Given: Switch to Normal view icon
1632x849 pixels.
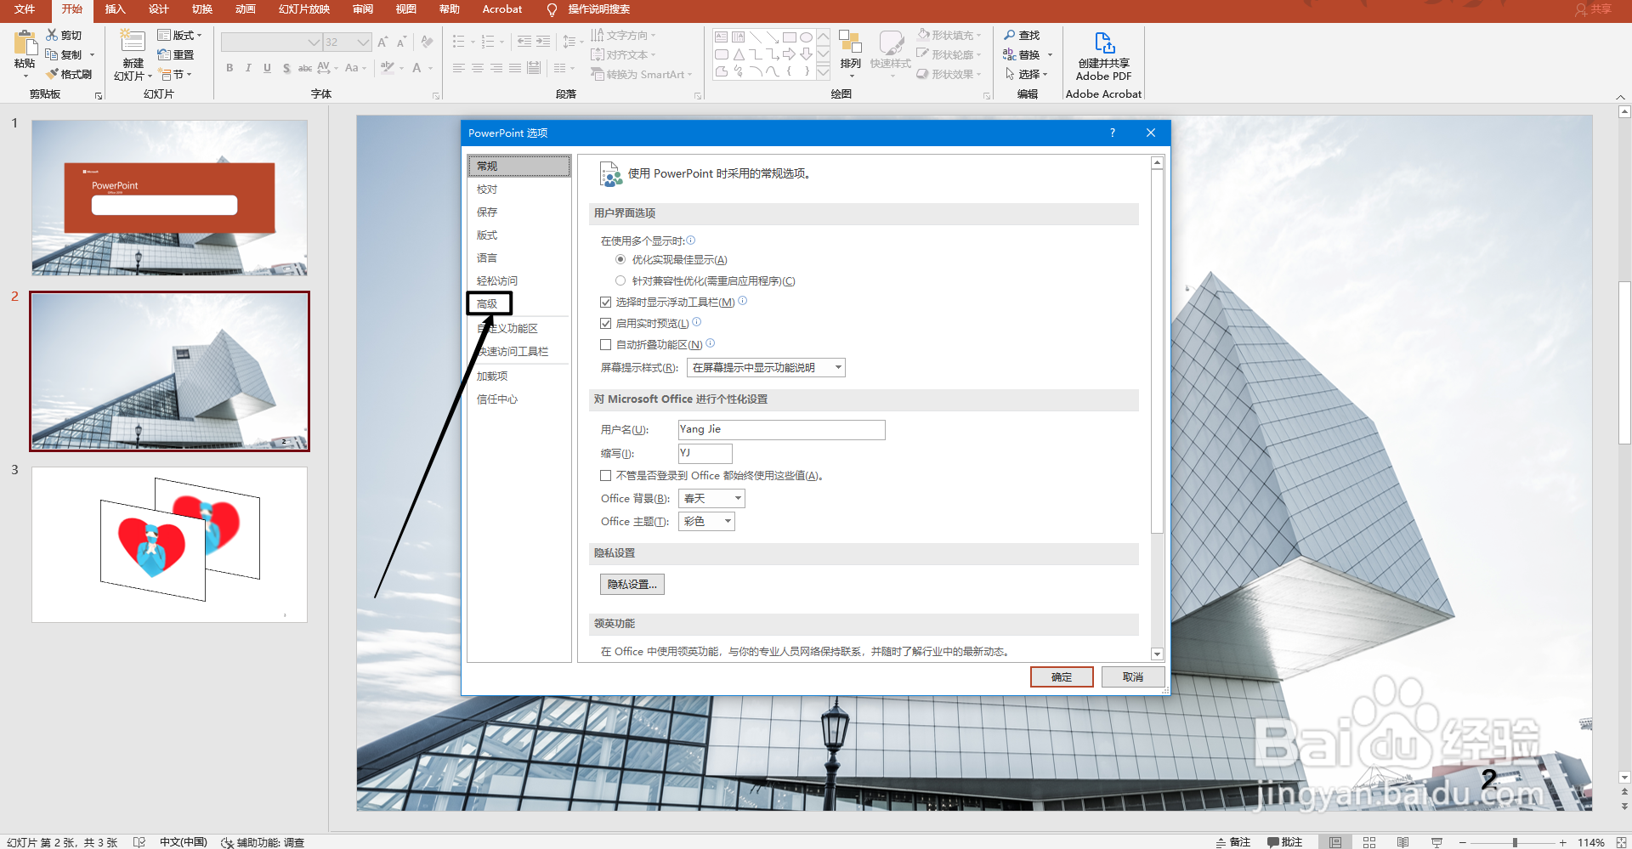Looking at the screenshot, I should [x=1335, y=842].
